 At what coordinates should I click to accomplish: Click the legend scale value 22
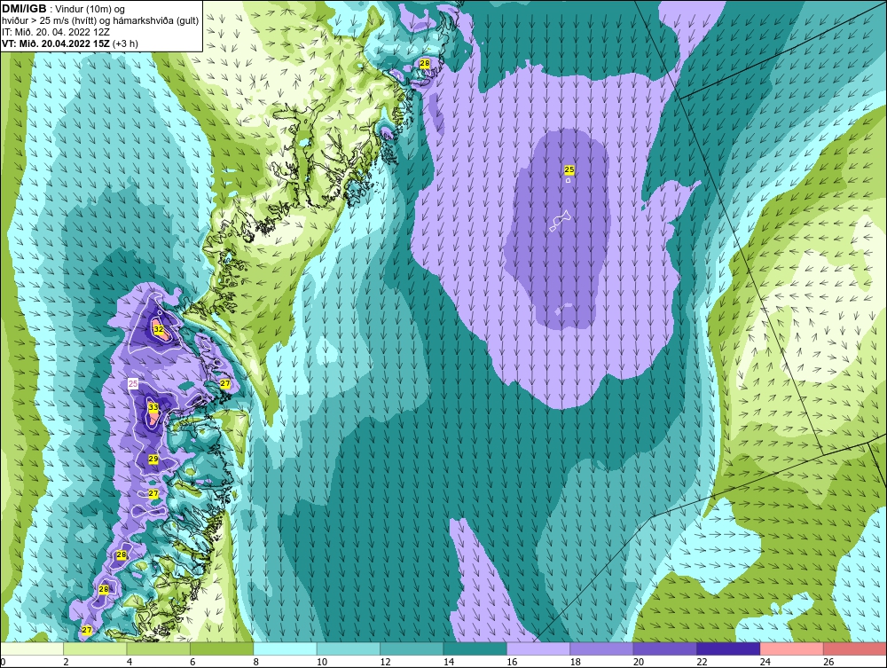[x=702, y=662]
